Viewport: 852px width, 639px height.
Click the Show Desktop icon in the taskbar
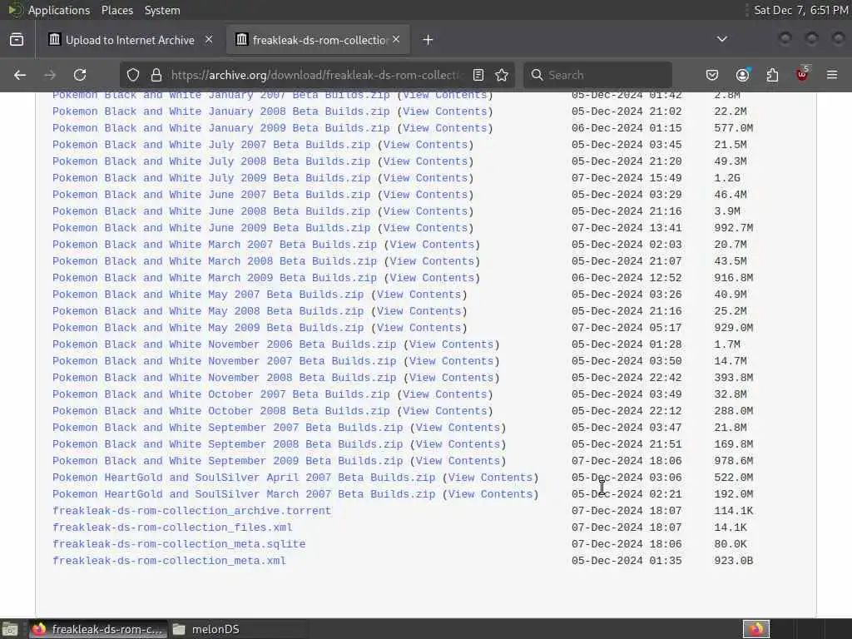[x=10, y=629]
